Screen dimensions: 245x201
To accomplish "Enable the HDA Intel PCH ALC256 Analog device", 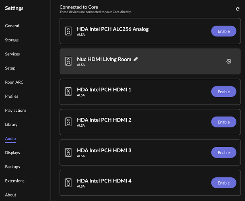I will tap(224, 31).
